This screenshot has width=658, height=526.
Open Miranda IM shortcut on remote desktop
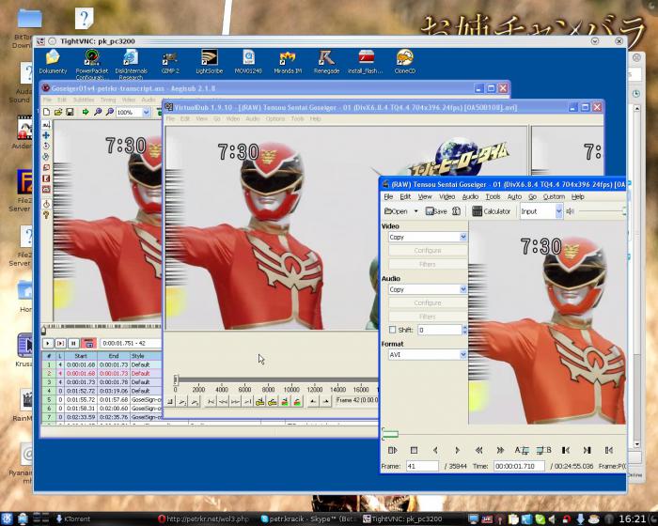[288, 62]
